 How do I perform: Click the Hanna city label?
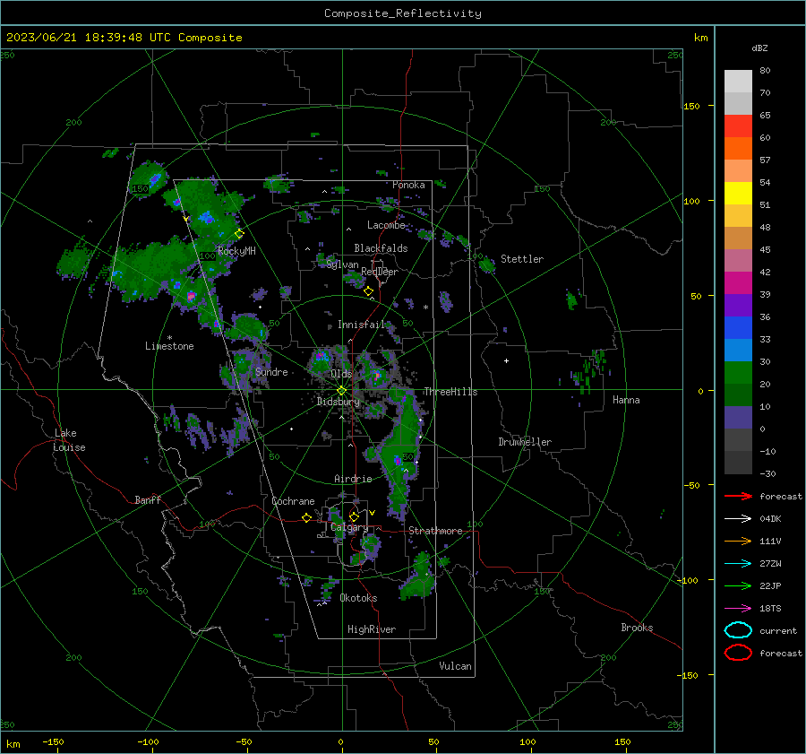(626, 400)
